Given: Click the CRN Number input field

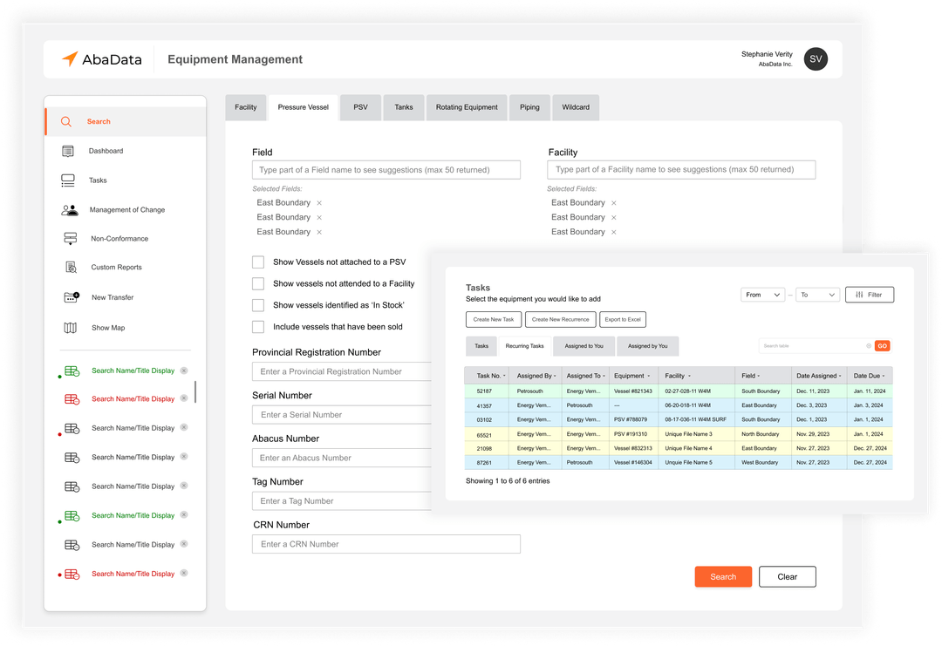Looking at the screenshot, I should pos(386,543).
